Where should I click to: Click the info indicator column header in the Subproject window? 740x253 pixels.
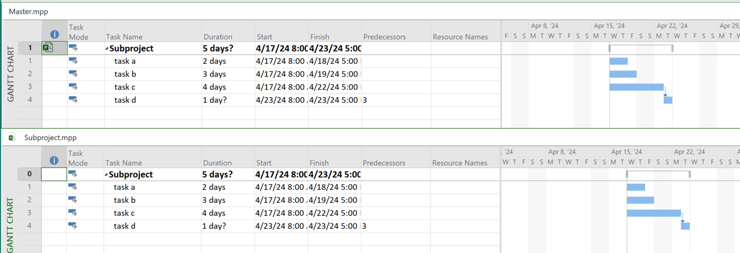tap(55, 161)
